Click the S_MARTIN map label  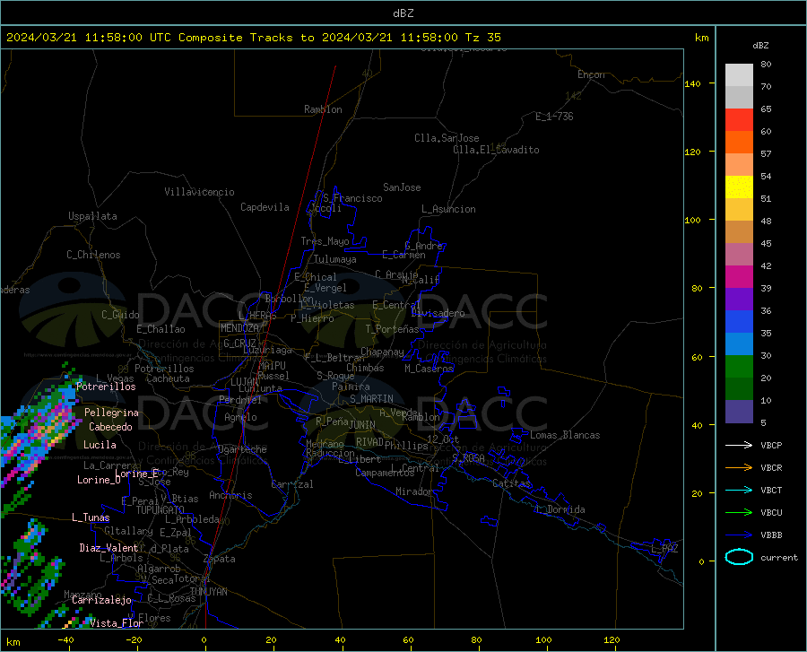371,399
